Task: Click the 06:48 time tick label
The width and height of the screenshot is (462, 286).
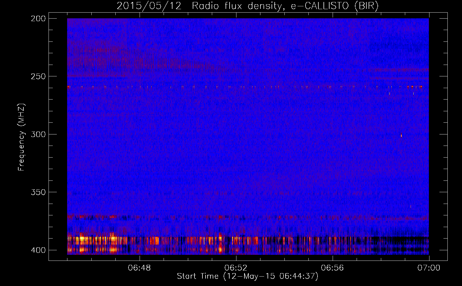Action: [139, 268]
